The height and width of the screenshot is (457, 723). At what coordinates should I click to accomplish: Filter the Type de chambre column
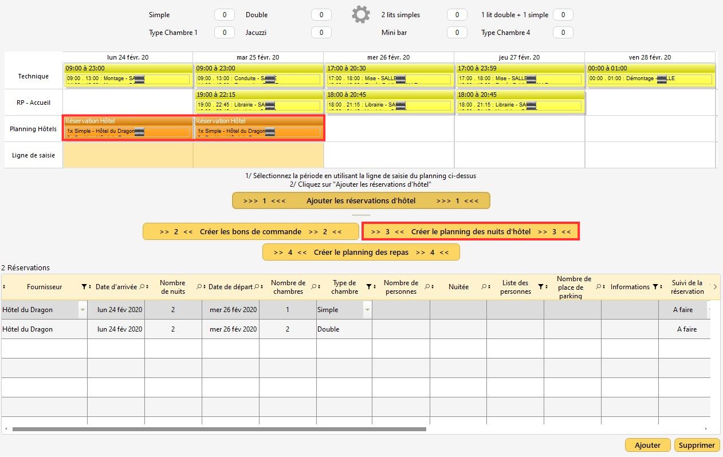coord(369,287)
